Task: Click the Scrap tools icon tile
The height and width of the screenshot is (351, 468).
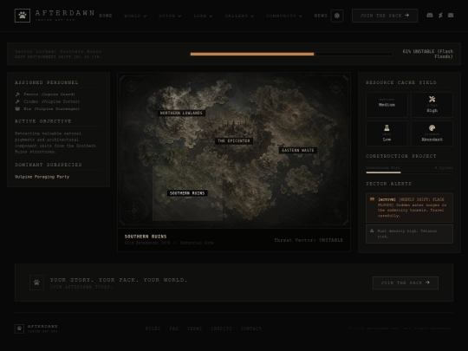Action: 432,105
